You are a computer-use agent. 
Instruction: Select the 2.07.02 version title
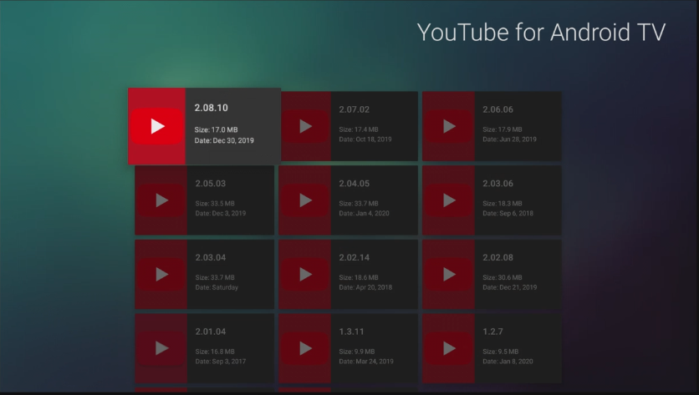coord(354,109)
